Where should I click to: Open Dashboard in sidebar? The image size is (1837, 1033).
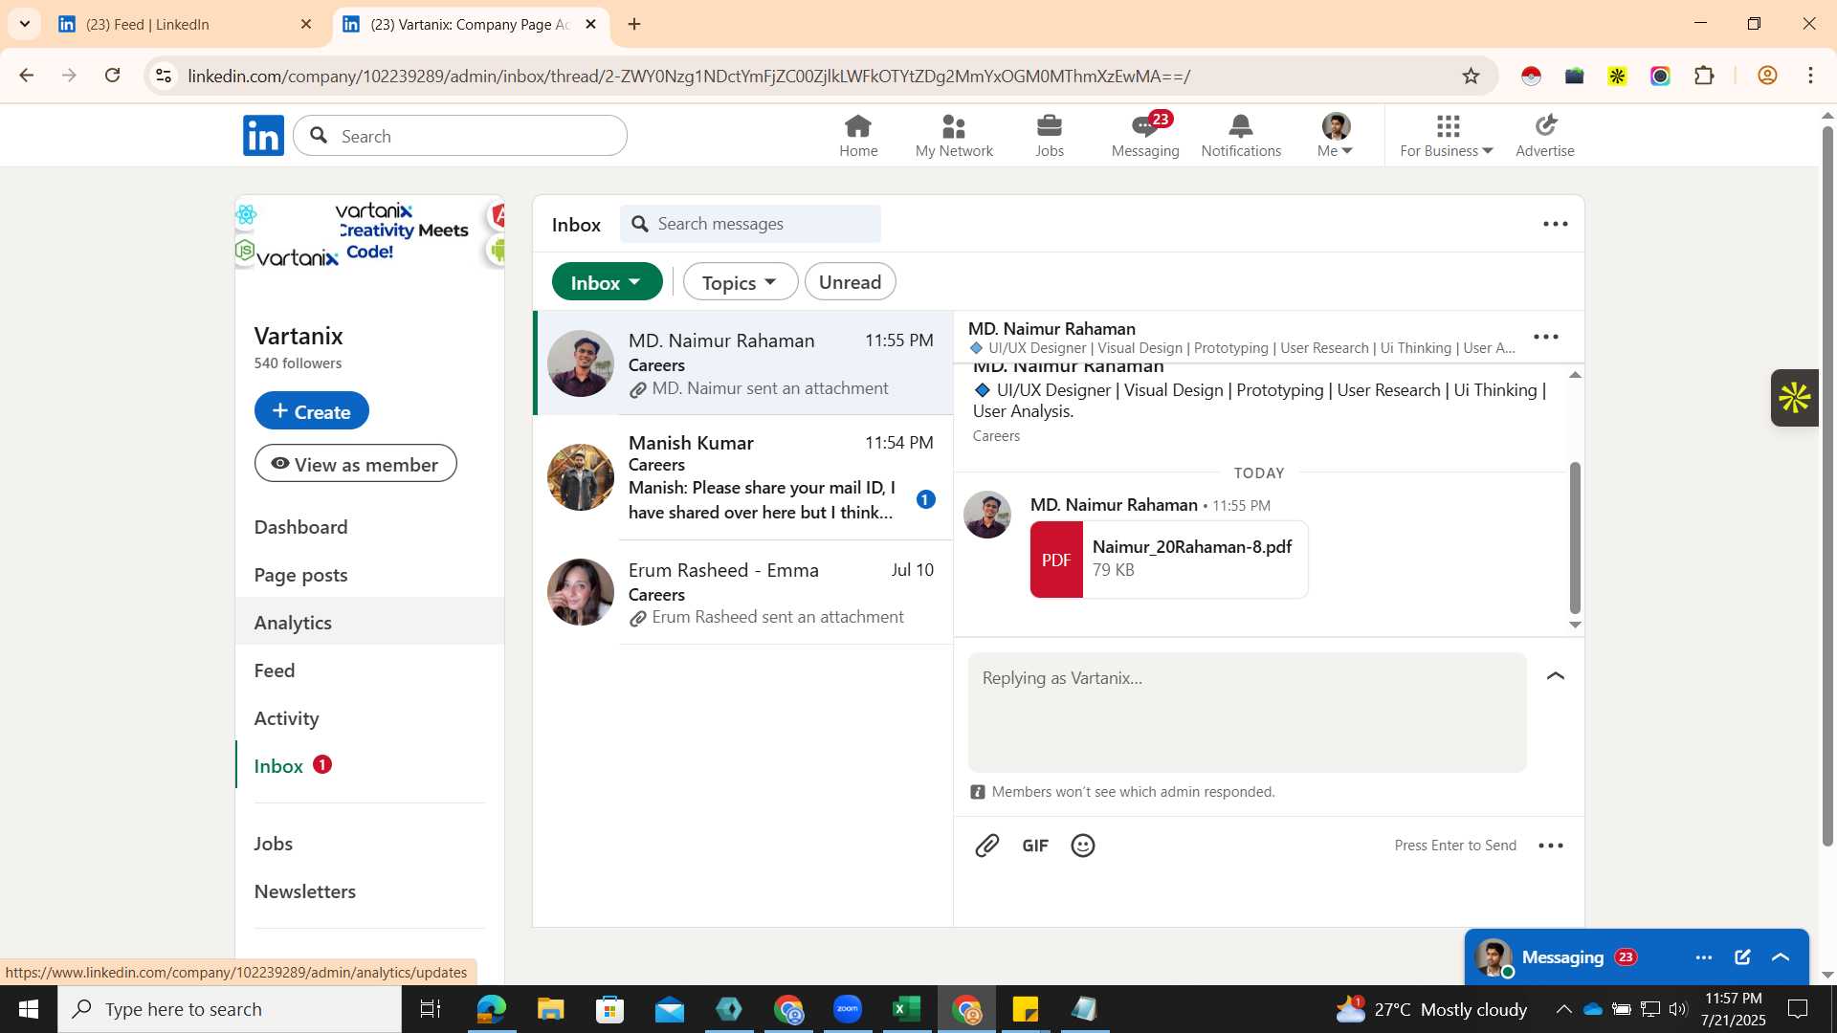300,527
